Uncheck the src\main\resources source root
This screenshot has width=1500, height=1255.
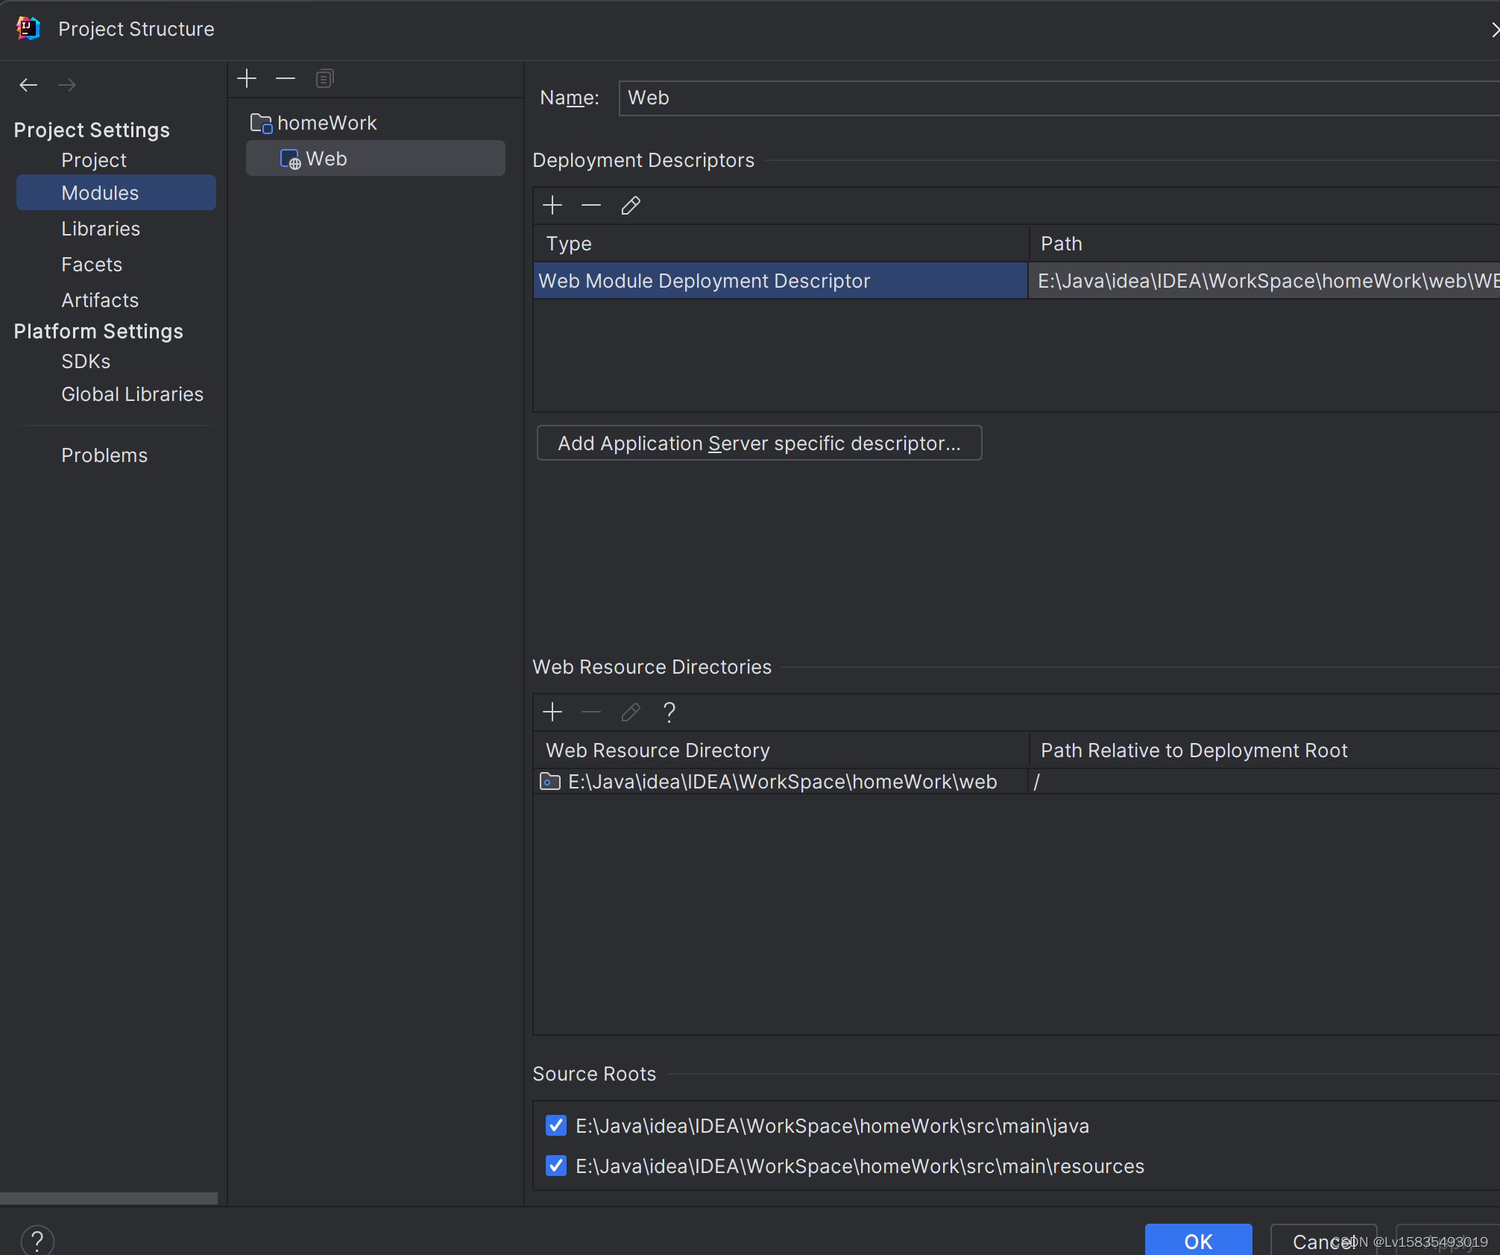(x=556, y=1166)
